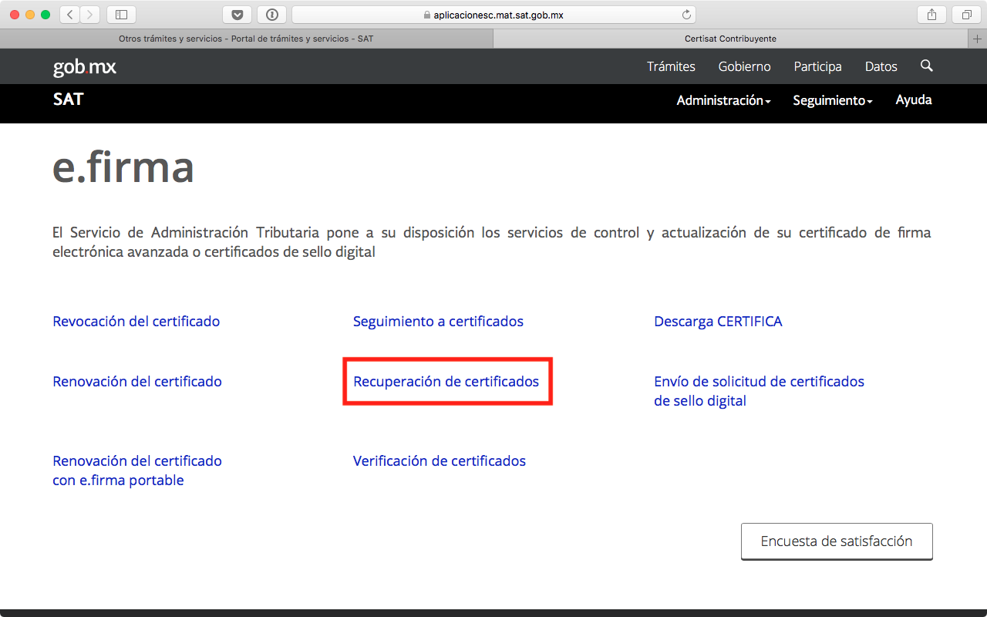
Task: Open Datos in the top navigation
Action: click(881, 66)
